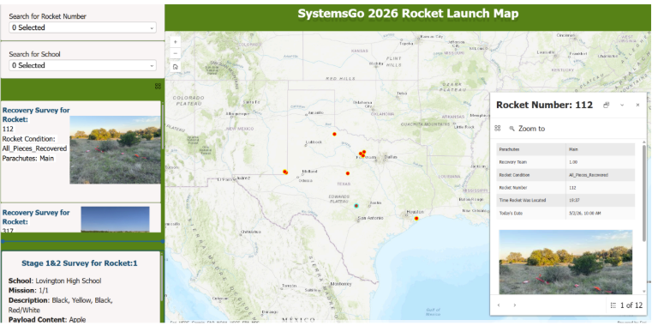
Task: Click the grid icon in green sidebar bar
Action: click(x=158, y=86)
